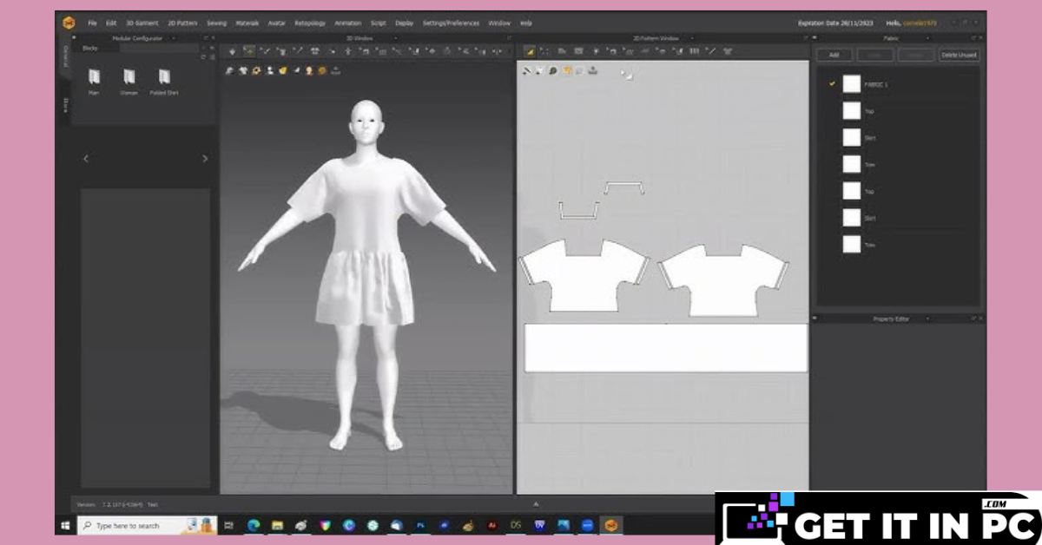Select the highlighted Select/Move tool in 3D toolbar
Viewport: 1042px width, 545px height.
(x=249, y=52)
